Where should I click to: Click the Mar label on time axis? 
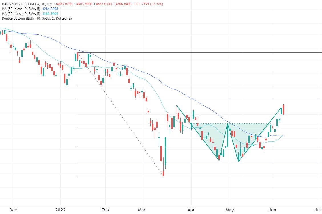point(142,210)
